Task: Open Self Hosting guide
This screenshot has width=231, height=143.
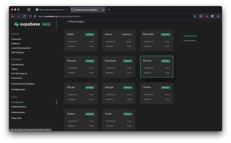Action: click(17, 52)
